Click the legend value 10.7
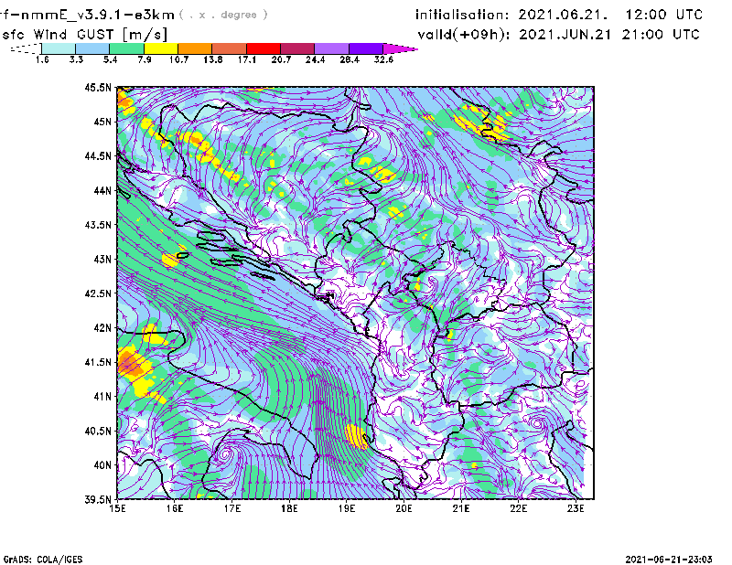This screenshot has height=565, width=732. tap(178, 59)
